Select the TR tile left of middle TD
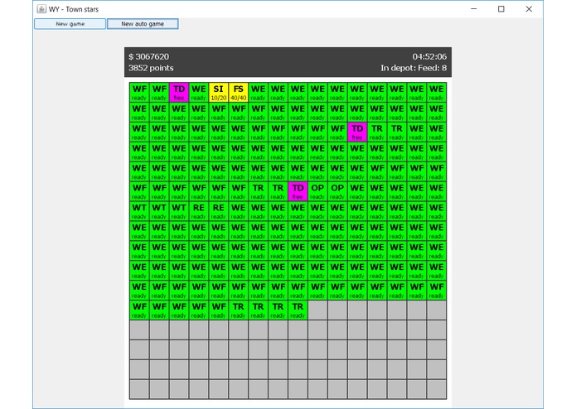This screenshot has width=576, height=409. [278, 191]
